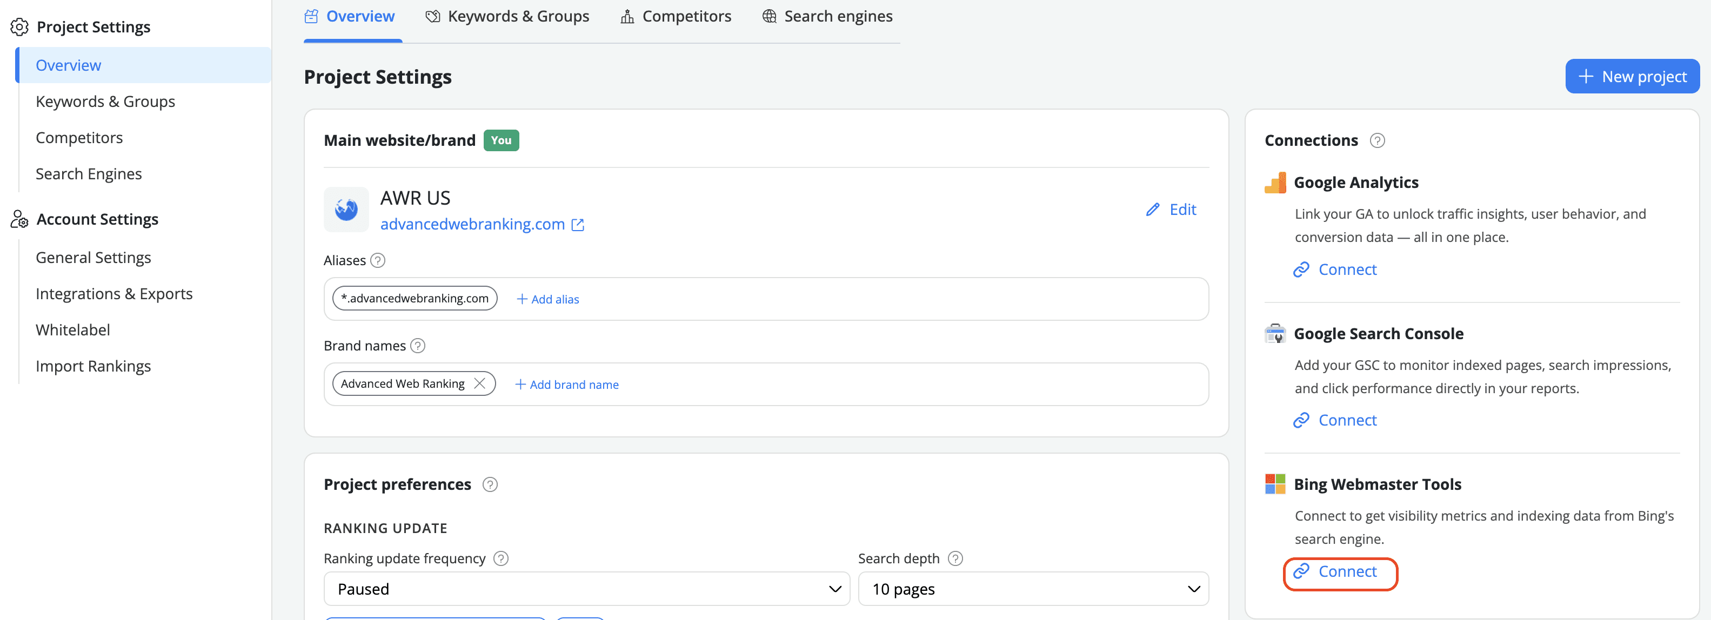The image size is (1711, 620).
Task: Click the Search engines globe icon
Action: (769, 17)
